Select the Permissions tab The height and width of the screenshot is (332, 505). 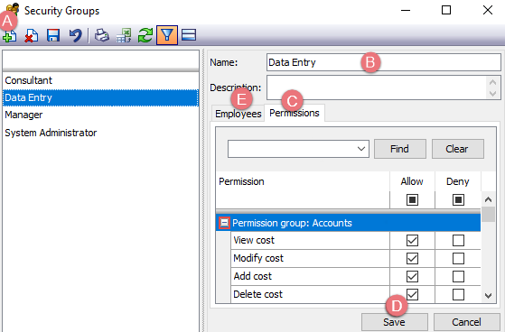point(295,113)
